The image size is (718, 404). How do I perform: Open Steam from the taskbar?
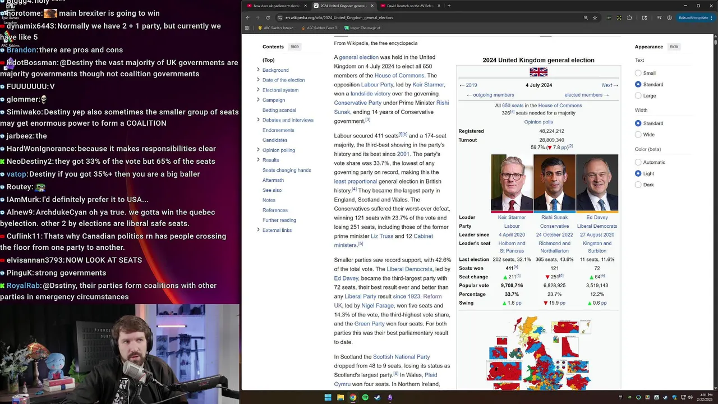click(x=378, y=397)
